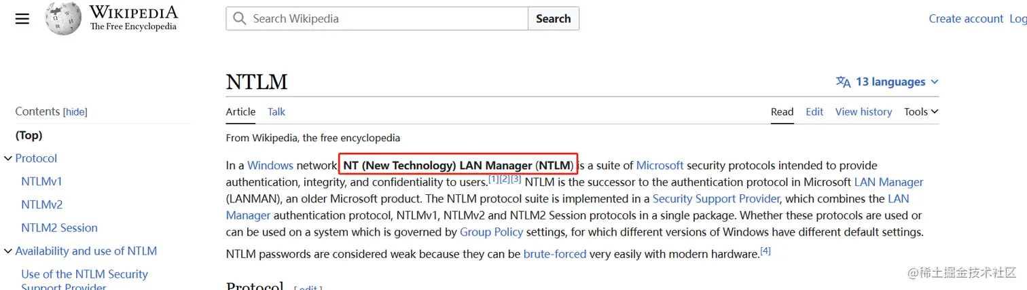The width and height of the screenshot is (1027, 290).
Task: Go to NTLMv1 in contents
Action: (41, 181)
